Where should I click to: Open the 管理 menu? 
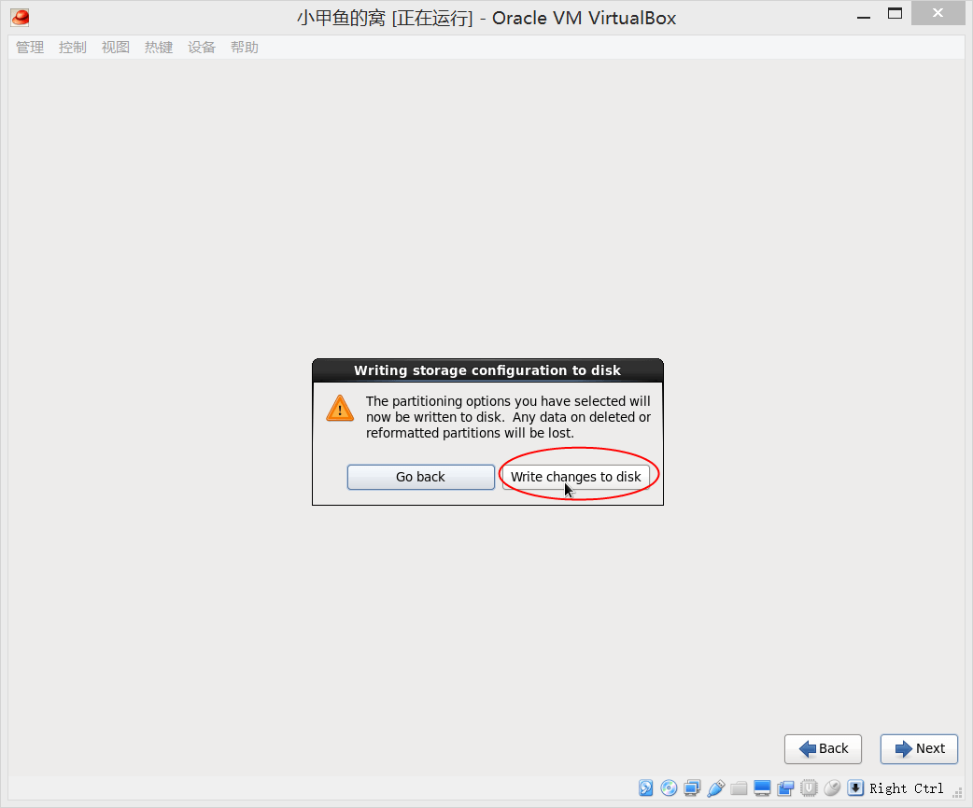point(30,48)
